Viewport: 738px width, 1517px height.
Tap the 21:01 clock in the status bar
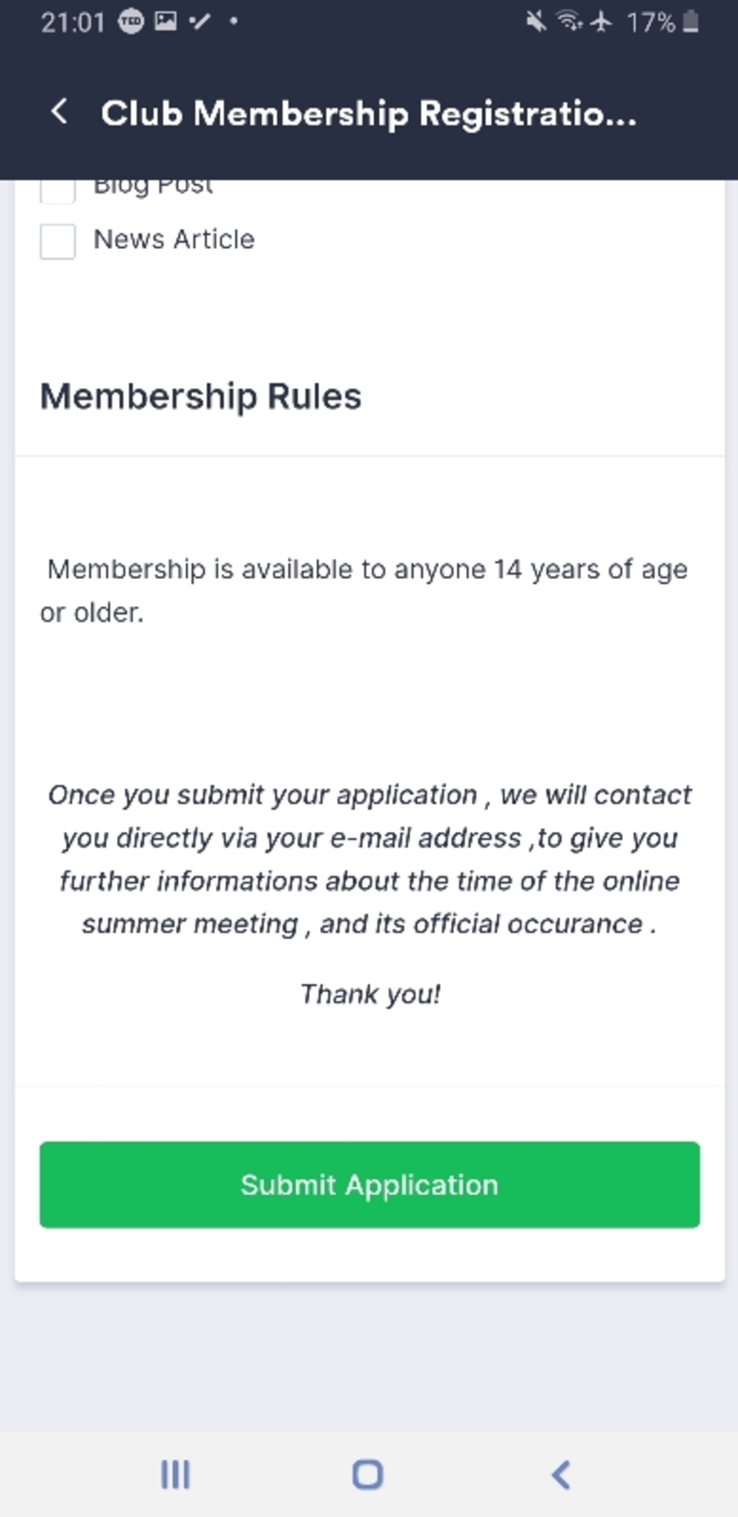(72, 22)
